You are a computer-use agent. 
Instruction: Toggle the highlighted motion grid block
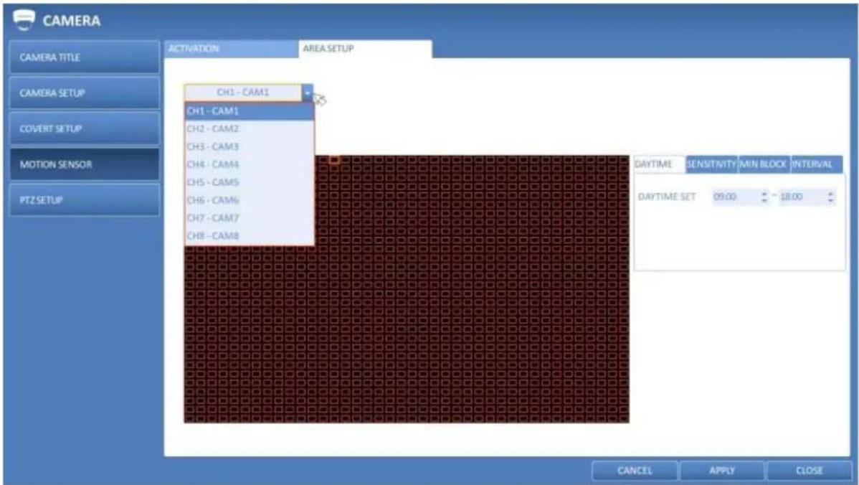[x=334, y=160]
